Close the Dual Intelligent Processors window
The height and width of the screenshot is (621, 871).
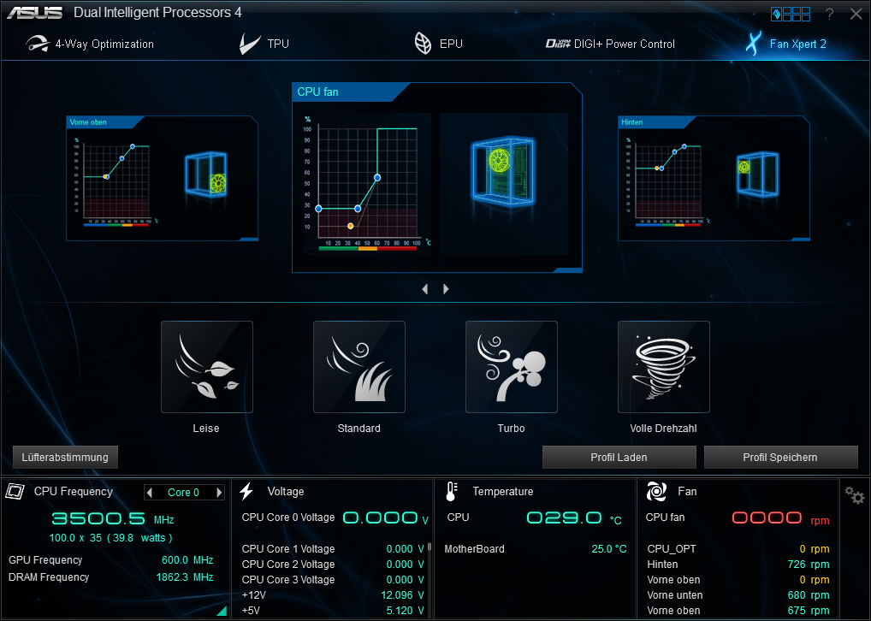(856, 14)
